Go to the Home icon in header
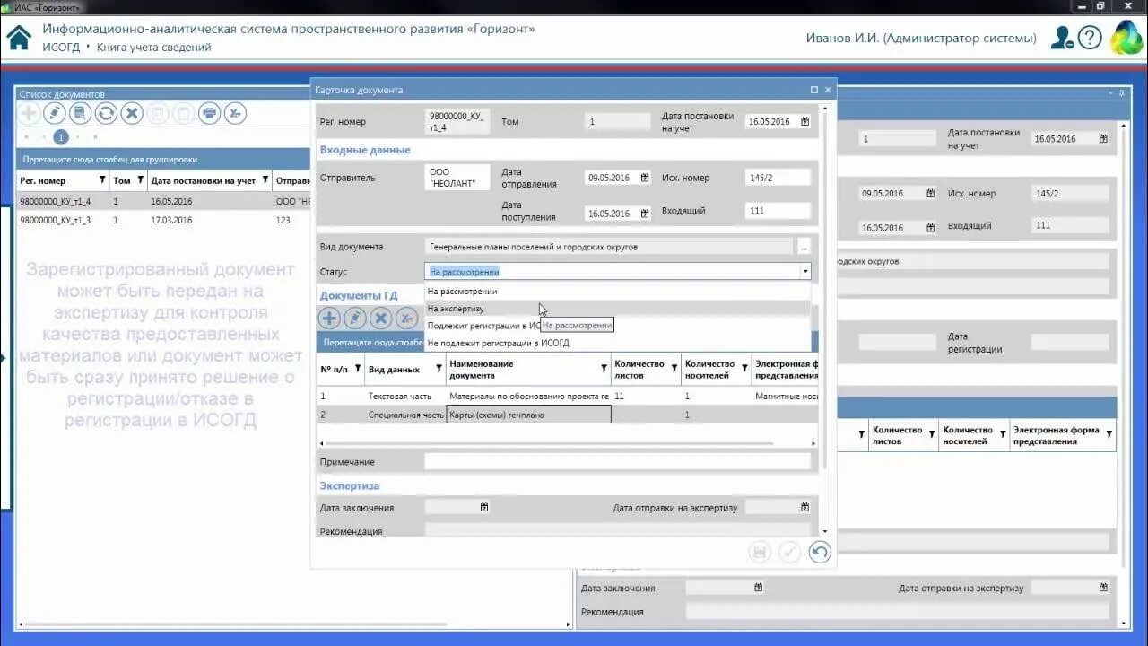The width and height of the screenshot is (1148, 646). pyautogui.click(x=19, y=38)
